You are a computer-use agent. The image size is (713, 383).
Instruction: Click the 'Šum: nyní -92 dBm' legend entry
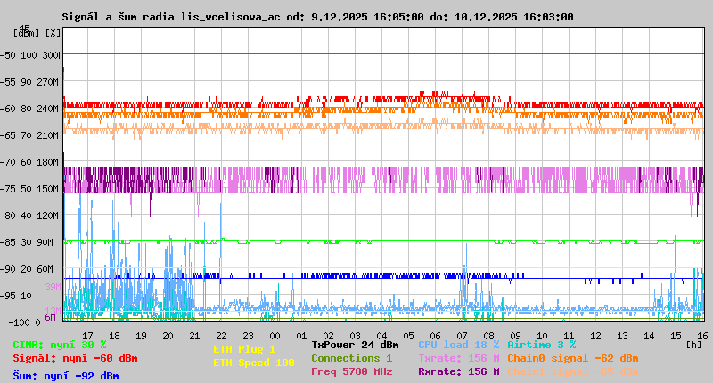[66, 376]
